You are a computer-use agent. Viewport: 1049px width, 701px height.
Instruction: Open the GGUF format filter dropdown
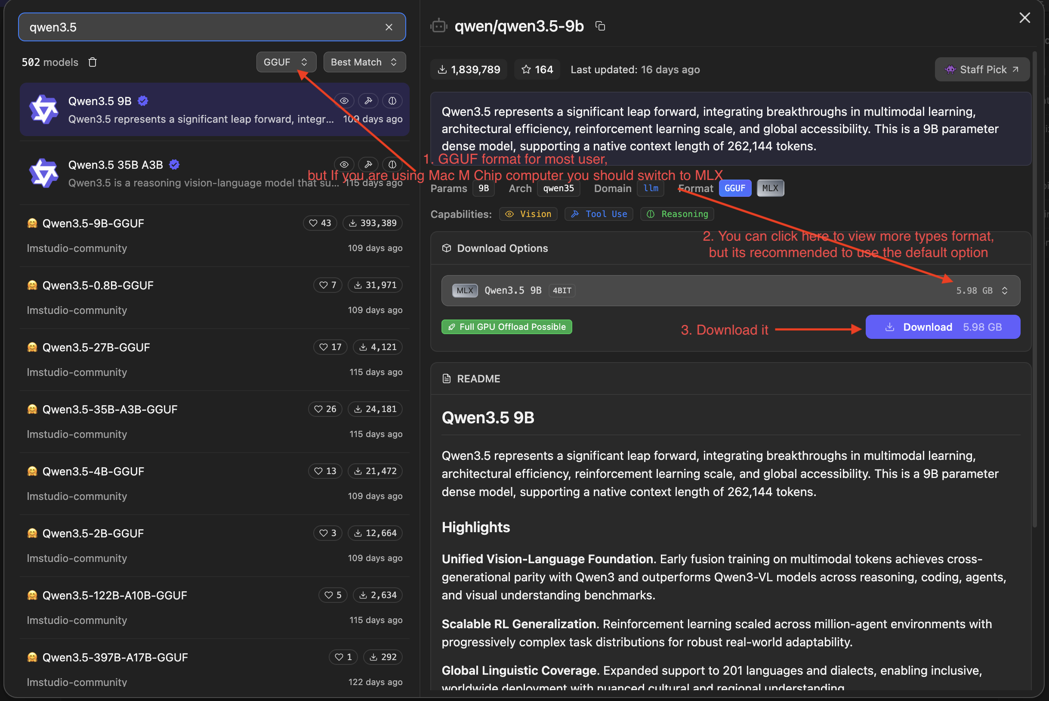pos(286,62)
